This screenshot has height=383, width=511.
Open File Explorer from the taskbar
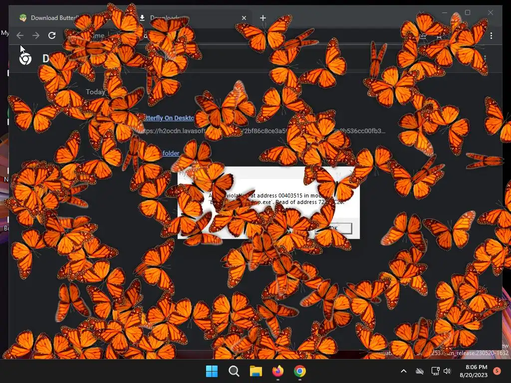pyautogui.click(x=256, y=371)
